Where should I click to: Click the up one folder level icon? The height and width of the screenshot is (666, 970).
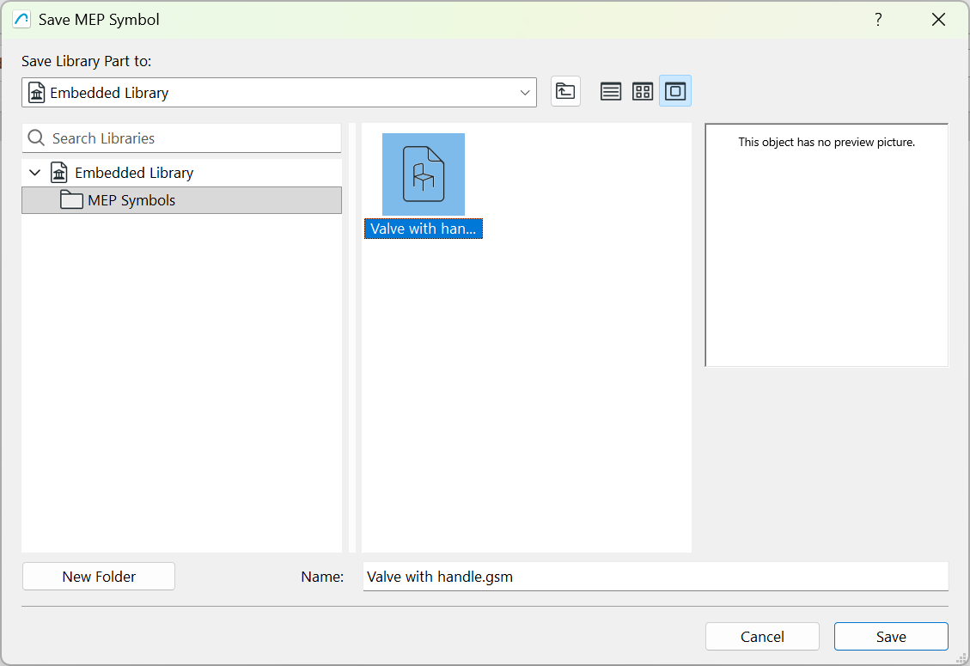tap(565, 92)
